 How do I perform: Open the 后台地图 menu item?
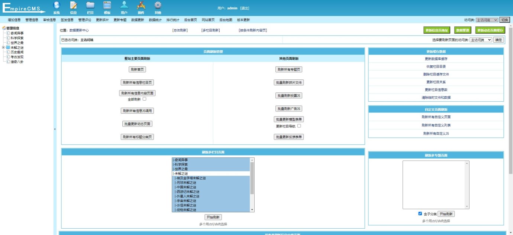click(x=226, y=20)
